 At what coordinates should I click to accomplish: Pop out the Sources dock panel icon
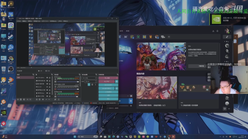(x=52, y=74)
